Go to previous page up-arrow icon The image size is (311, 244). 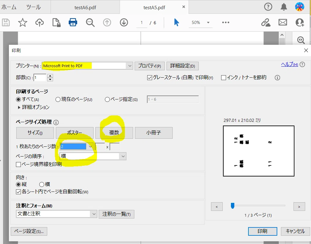107,22
